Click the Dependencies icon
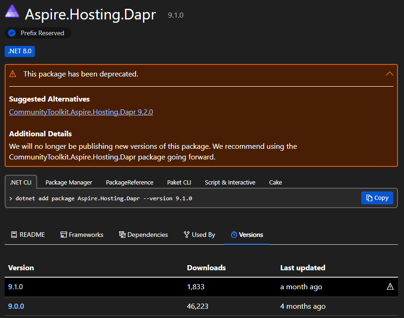Screen dimensions: 404x318 (x=122, y=235)
